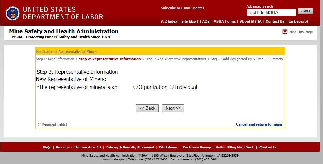Image resolution: width=323 pixels, height=164 pixels.
Task: Click the printer icon beside Print This Page
Action: [x=285, y=32]
